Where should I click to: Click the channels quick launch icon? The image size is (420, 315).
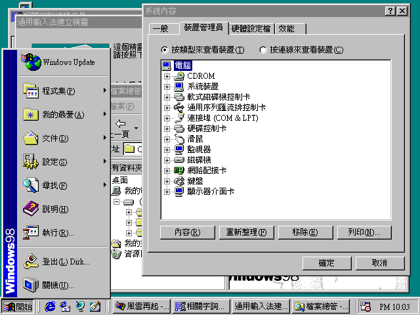80,306
